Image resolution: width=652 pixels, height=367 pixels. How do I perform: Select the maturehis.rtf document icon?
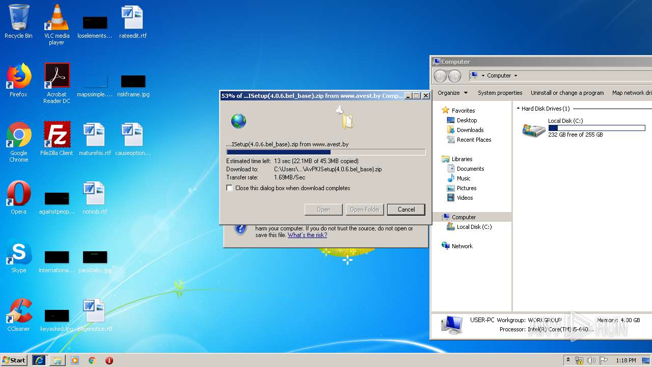[95, 139]
